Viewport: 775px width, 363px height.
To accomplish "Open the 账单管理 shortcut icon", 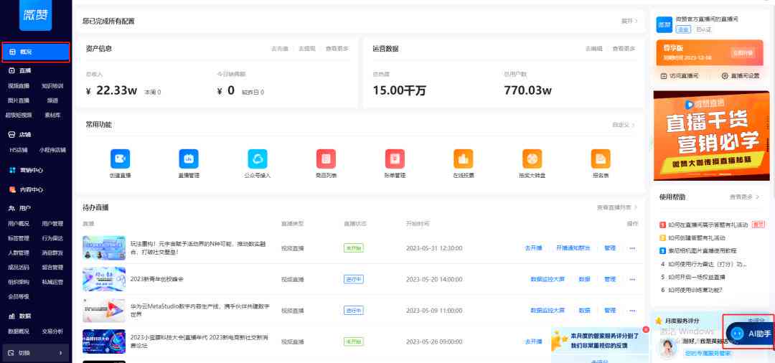I will point(395,159).
